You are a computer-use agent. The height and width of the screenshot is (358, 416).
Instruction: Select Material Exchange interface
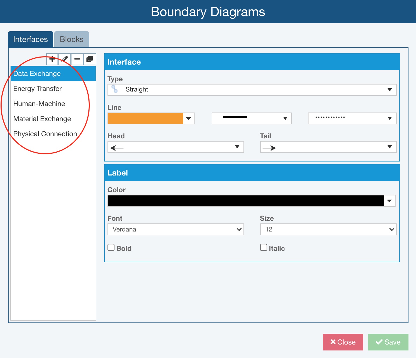[53, 119]
